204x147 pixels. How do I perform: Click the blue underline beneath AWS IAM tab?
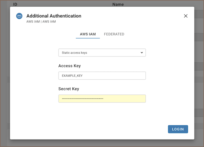(88, 38)
